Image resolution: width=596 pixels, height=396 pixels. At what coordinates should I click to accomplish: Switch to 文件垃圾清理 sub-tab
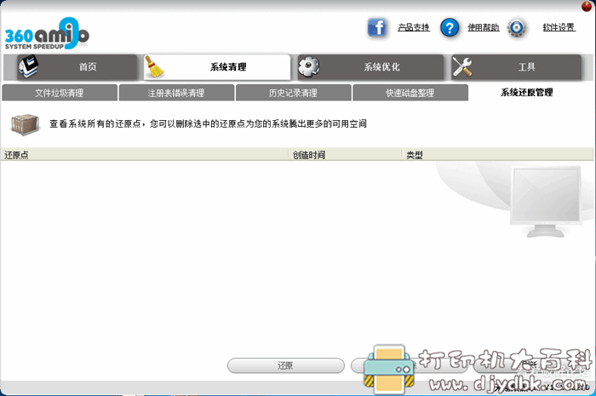60,93
